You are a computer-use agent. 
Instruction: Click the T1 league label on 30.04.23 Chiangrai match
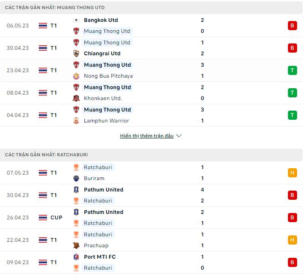54,48
